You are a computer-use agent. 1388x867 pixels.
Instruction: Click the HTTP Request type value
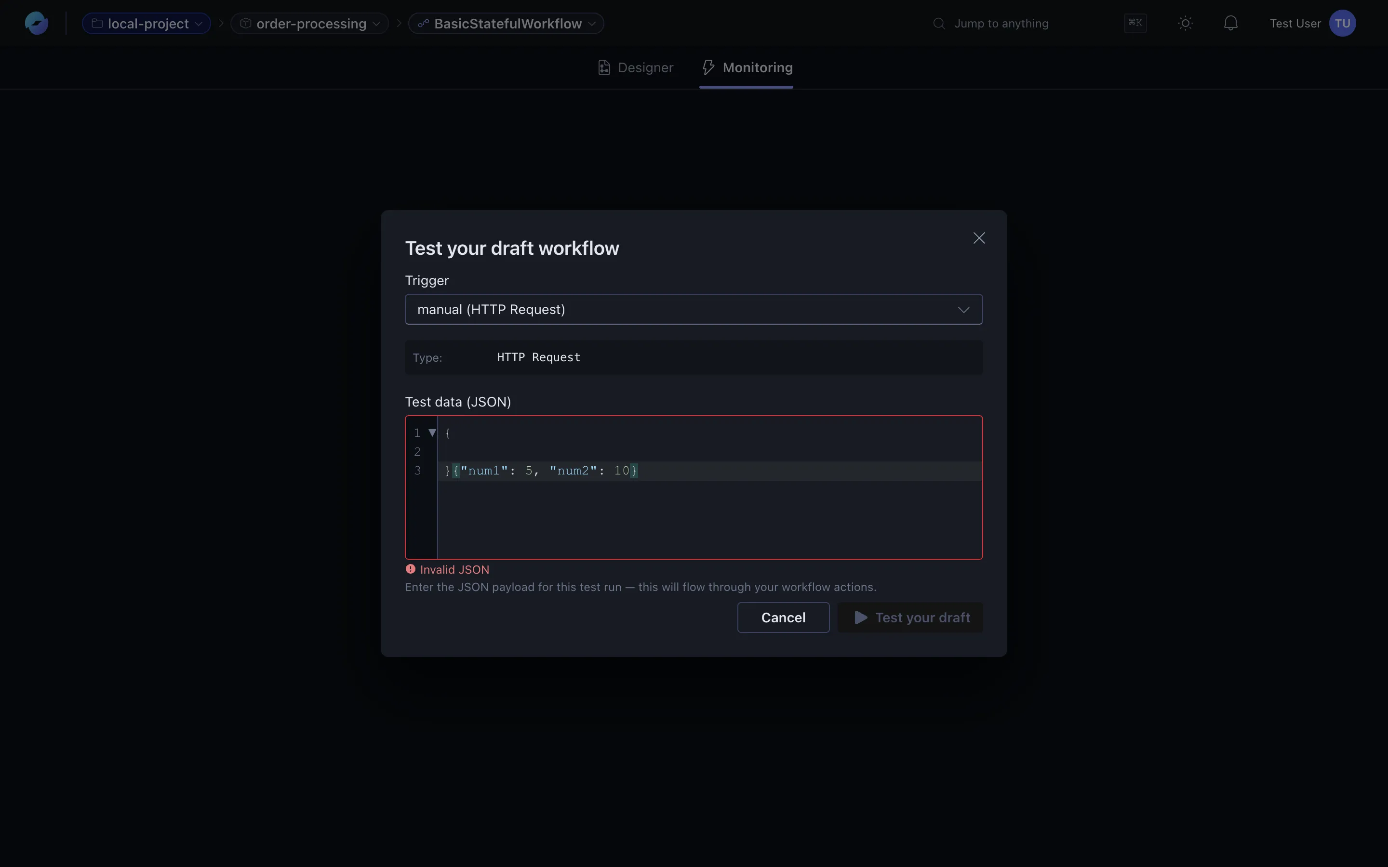[x=538, y=357]
